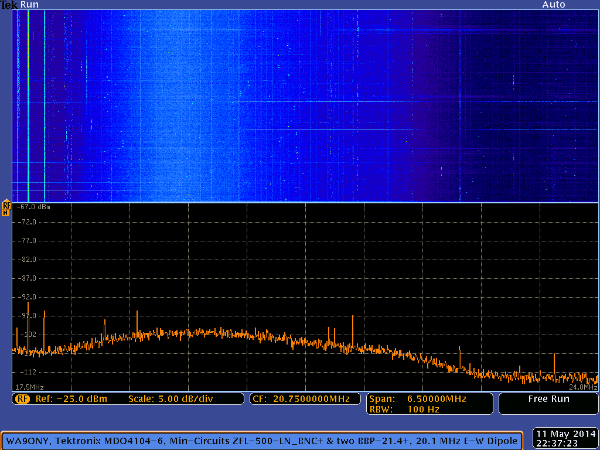Click the -87.0 scale label

[x=27, y=278]
